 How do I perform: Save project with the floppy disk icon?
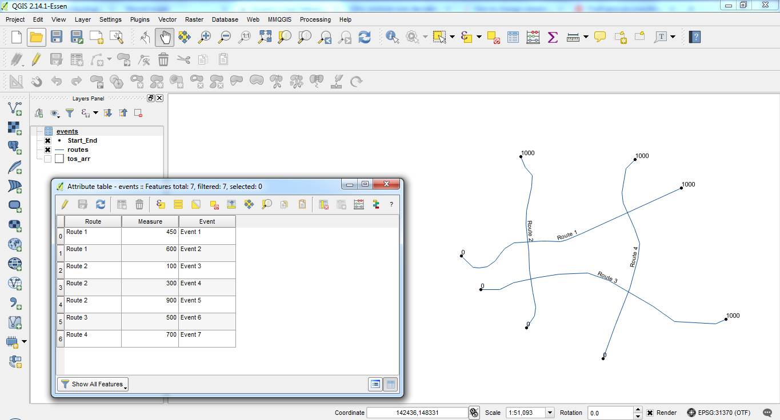point(56,37)
